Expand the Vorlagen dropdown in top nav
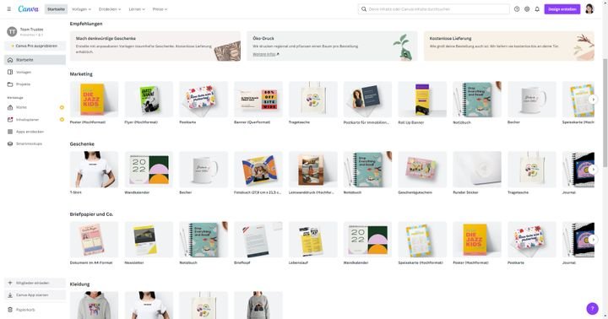Image resolution: width=608 pixels, height=319 pixels. (81, 9)
